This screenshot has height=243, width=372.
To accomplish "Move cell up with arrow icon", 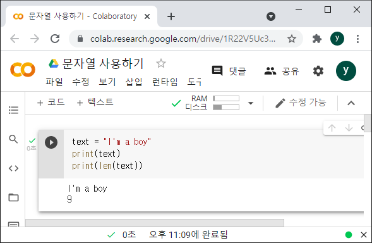I will [x=332, y=128].
